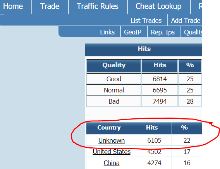This screenshot has height=169, width=220.
Task: Follow the China country link
Action: (112, 163)
